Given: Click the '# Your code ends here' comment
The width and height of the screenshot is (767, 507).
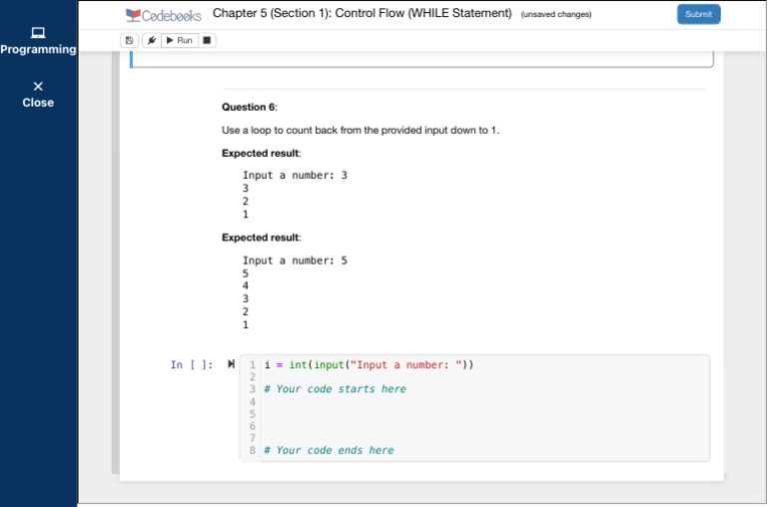Looking at the screenshot, I should point(329,450).
